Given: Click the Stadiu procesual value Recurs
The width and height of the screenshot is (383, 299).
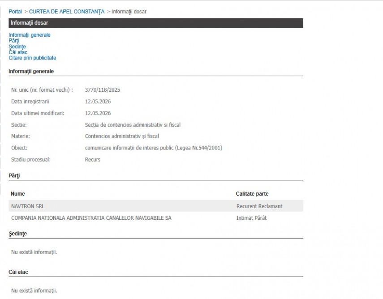Looking at the screenshot, I should 93,159.
